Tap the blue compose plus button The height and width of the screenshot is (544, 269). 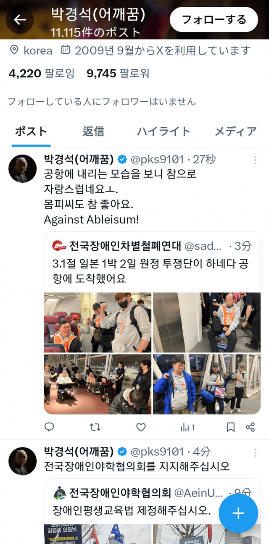click(238, 513)
